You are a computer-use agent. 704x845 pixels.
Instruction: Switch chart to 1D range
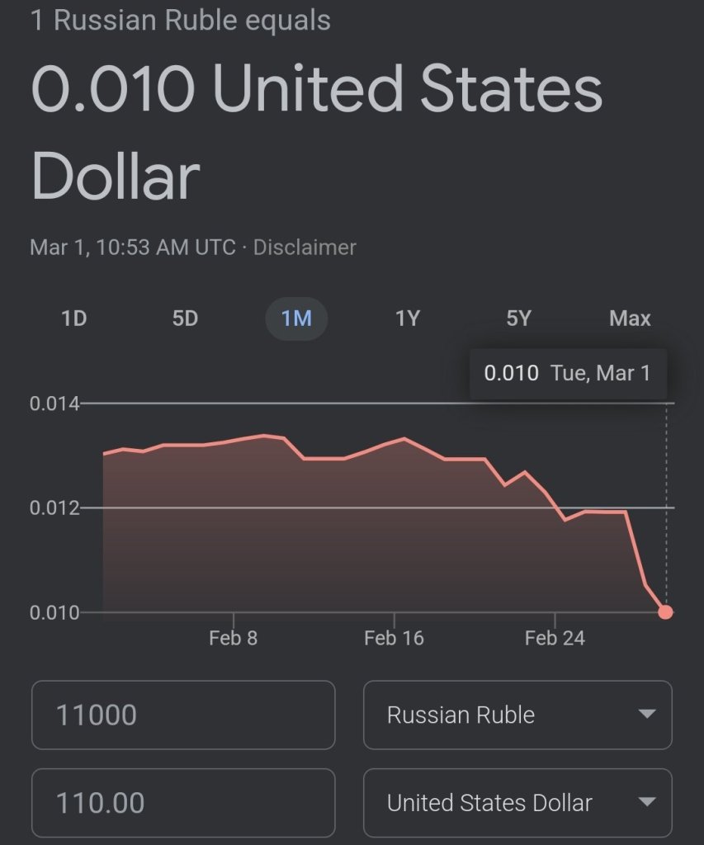pos(74,319)
